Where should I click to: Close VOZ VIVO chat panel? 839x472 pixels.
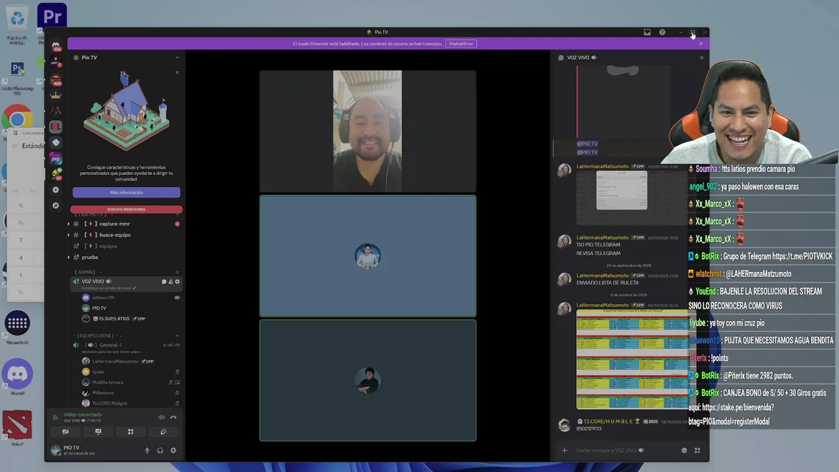click(701, 58)
